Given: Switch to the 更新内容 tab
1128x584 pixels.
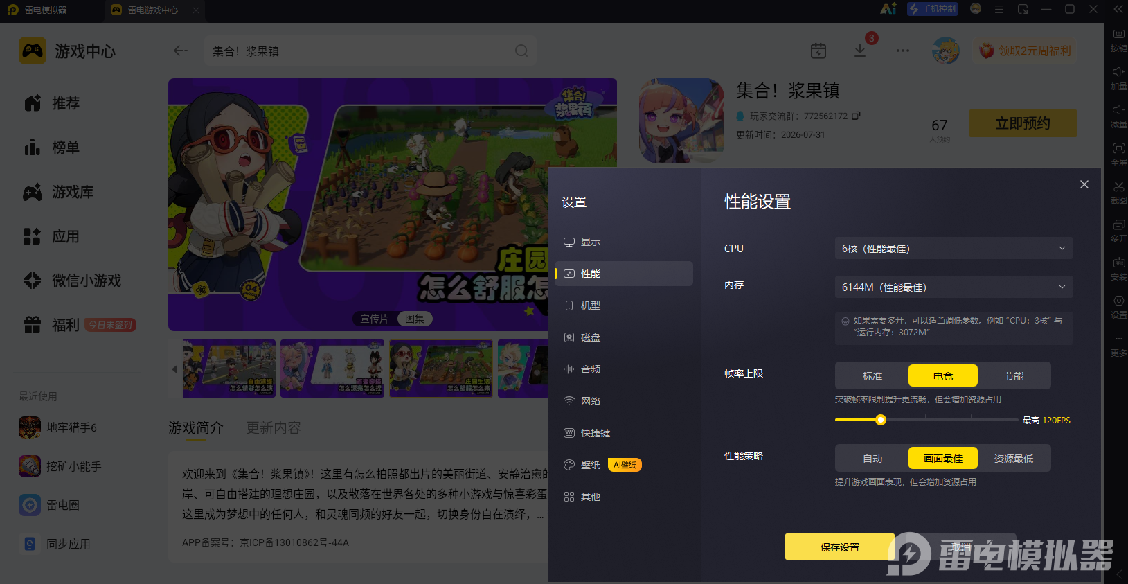Looking at the screenshot, I should [274, 427].
